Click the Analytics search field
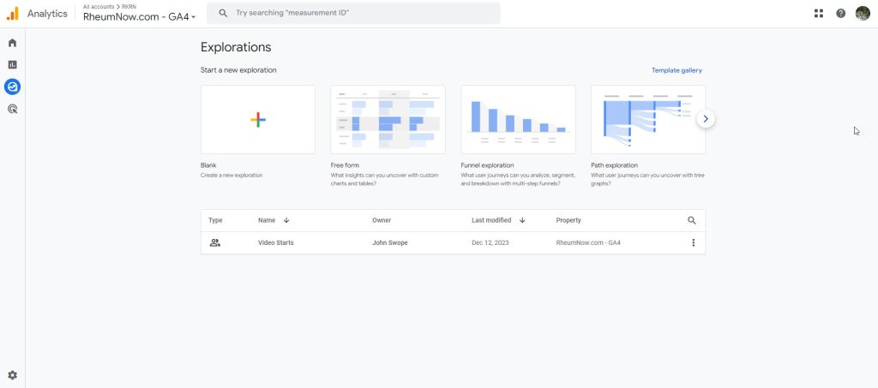Image resolution: width=878 pixels, height=388 pixels. [x=360, y=14]
